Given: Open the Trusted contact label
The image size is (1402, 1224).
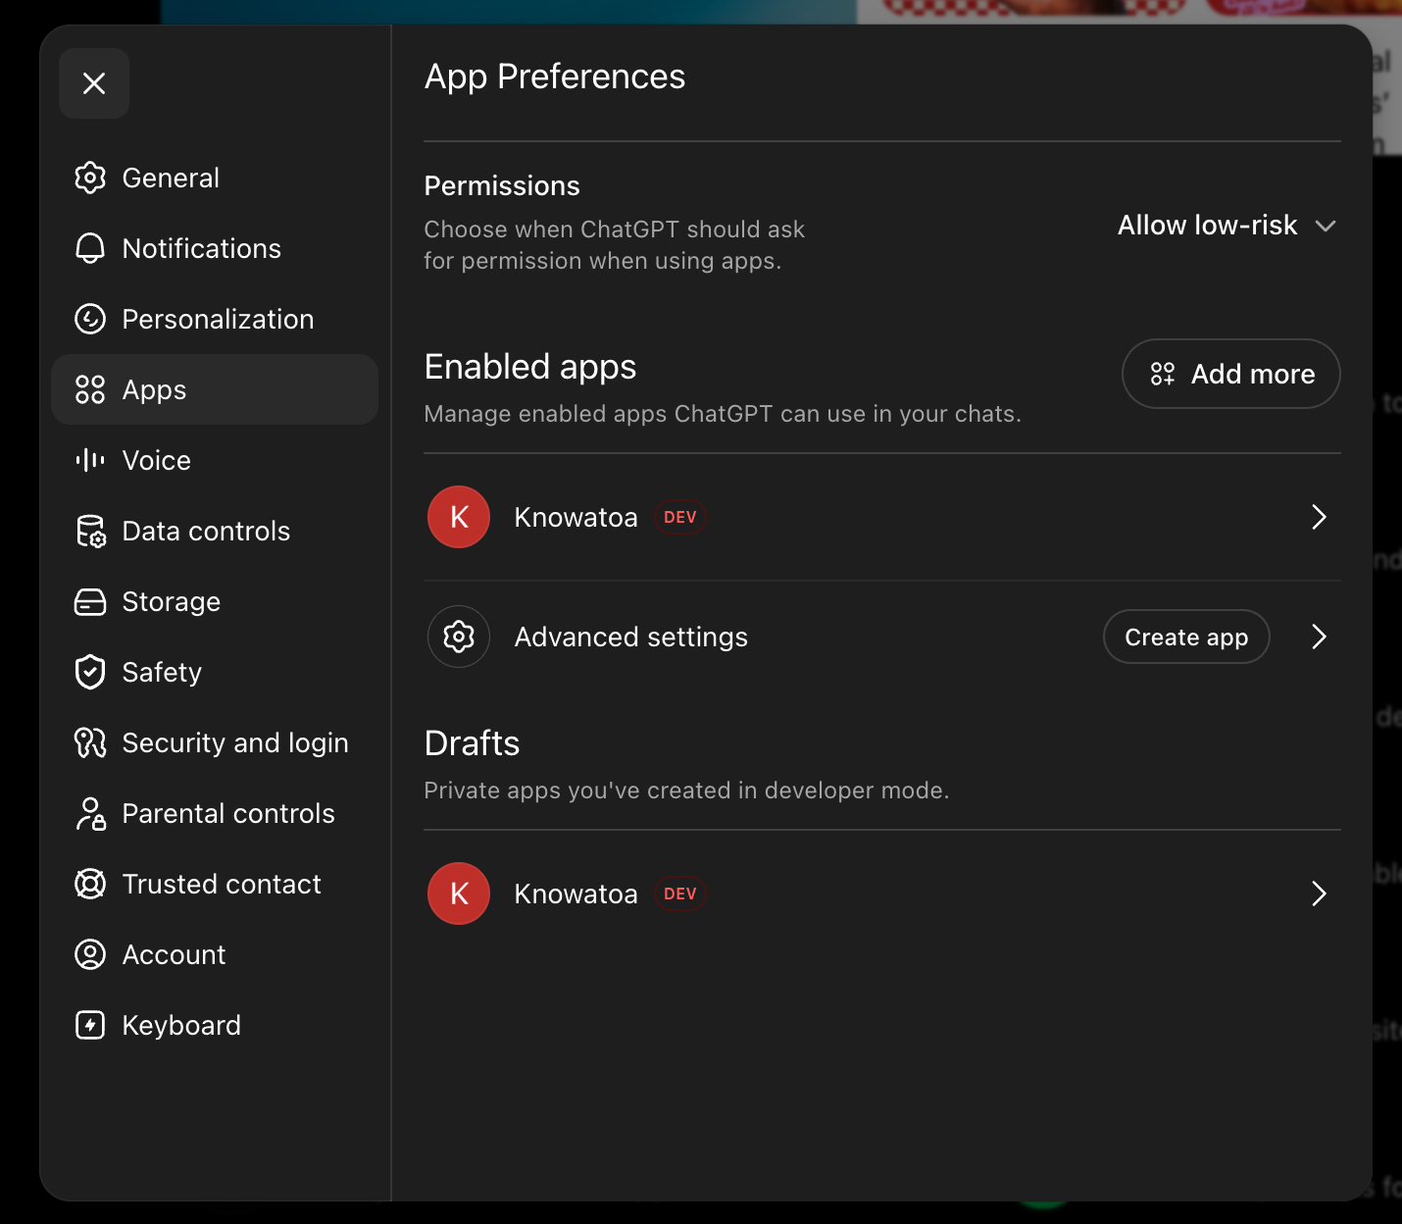Looking at the screenshot, I should tap(222, 884).
